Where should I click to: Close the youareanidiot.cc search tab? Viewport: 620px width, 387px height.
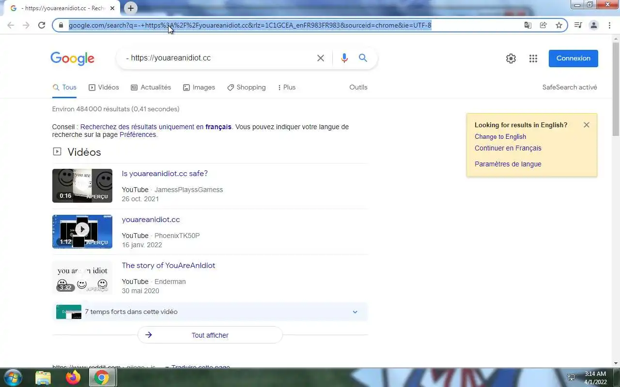pyautogui.click(x=112, y=8)
